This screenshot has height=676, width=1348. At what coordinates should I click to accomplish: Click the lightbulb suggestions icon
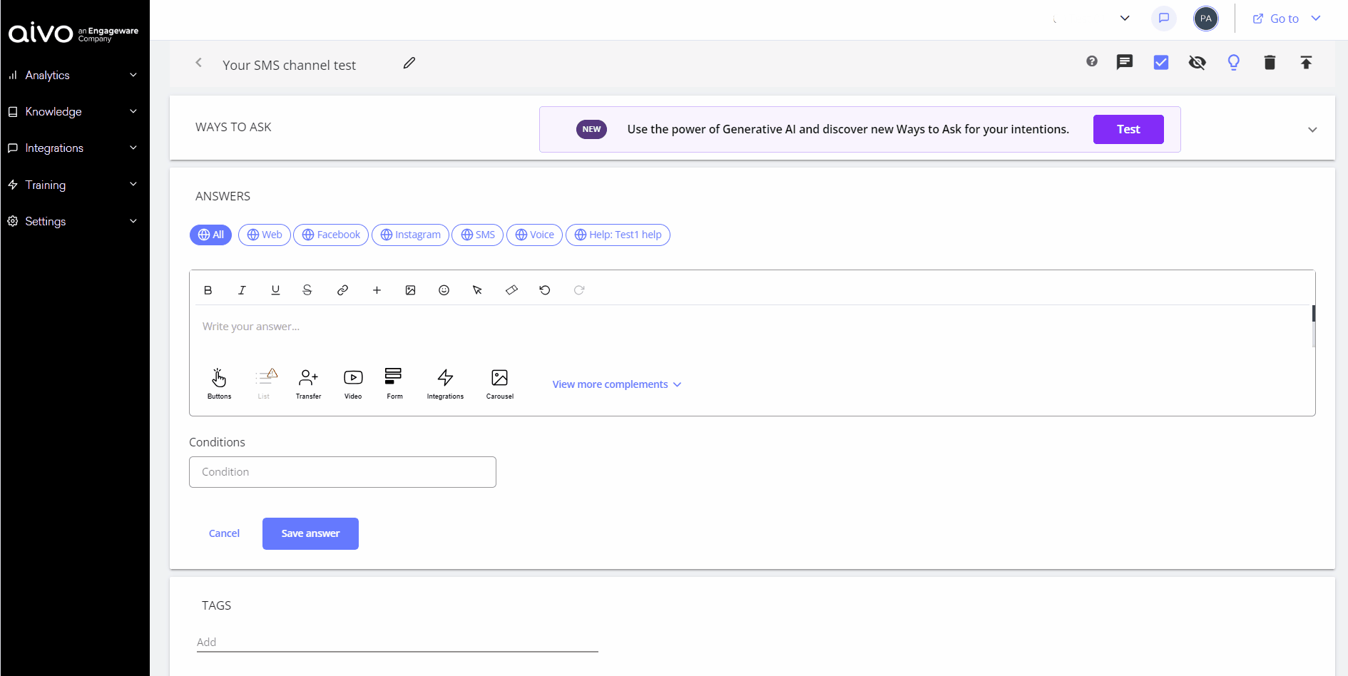click(x=1234, y=63)
